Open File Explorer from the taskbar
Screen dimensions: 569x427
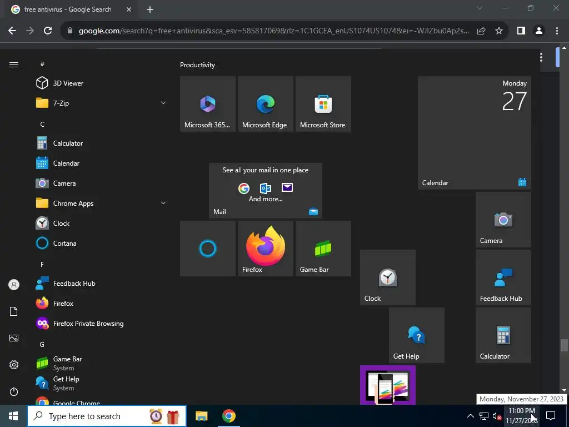pyautogui.click(x=201, y=416)
